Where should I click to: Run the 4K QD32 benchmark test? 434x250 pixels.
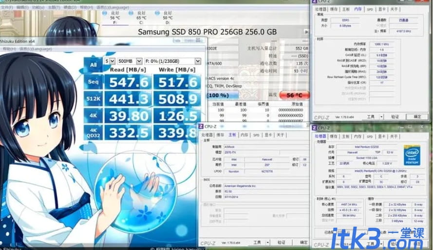point(93,133)
